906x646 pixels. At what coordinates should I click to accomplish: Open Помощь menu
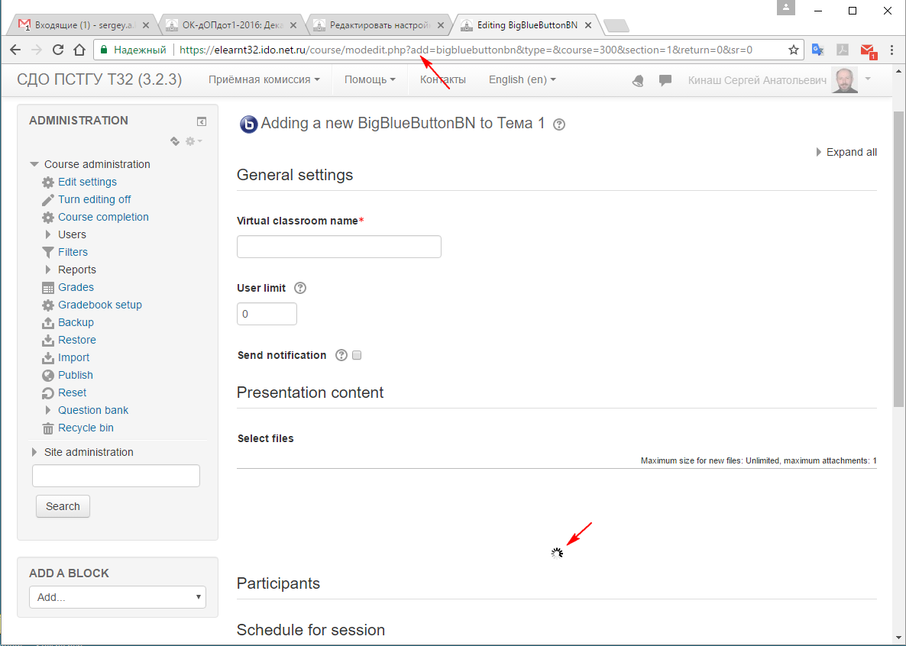click(370, 79)
